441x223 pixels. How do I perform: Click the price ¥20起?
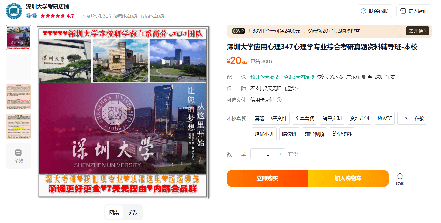(237, 60)
